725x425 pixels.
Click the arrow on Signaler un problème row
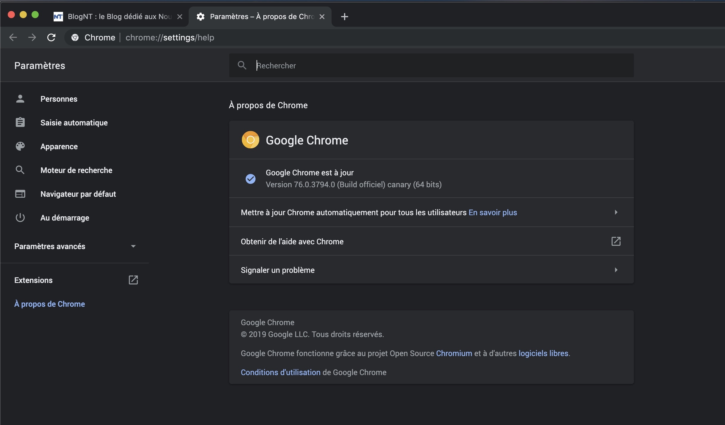tap(616, 270)
